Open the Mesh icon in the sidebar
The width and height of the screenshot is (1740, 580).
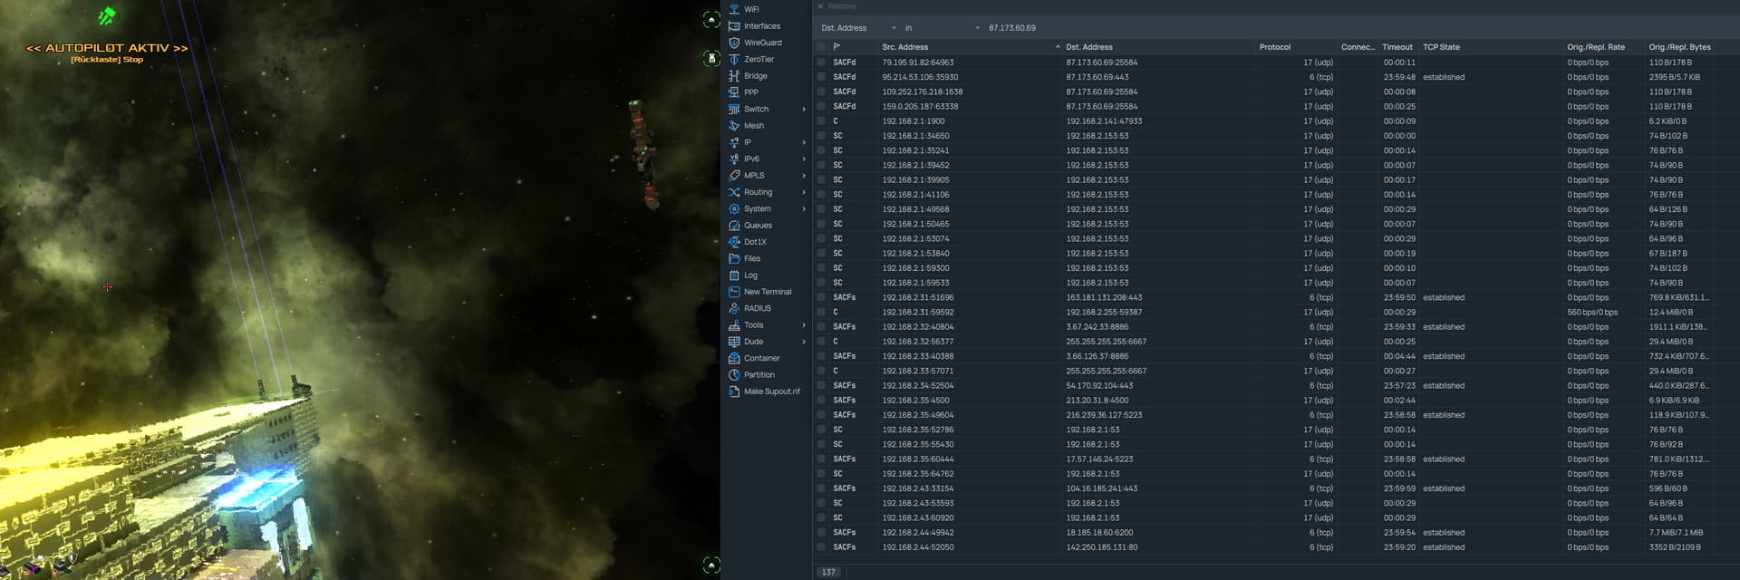pos(734,126)
